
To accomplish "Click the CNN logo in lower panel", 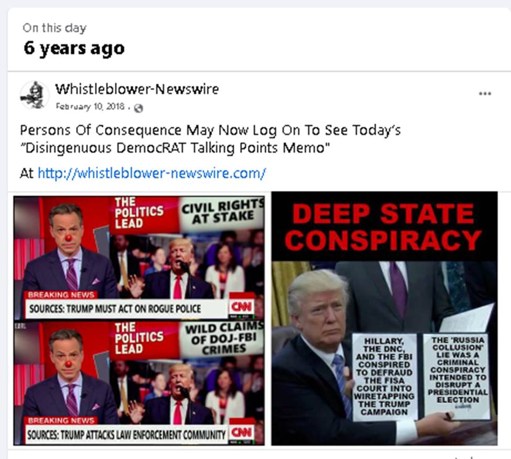I will pos(242,432).
